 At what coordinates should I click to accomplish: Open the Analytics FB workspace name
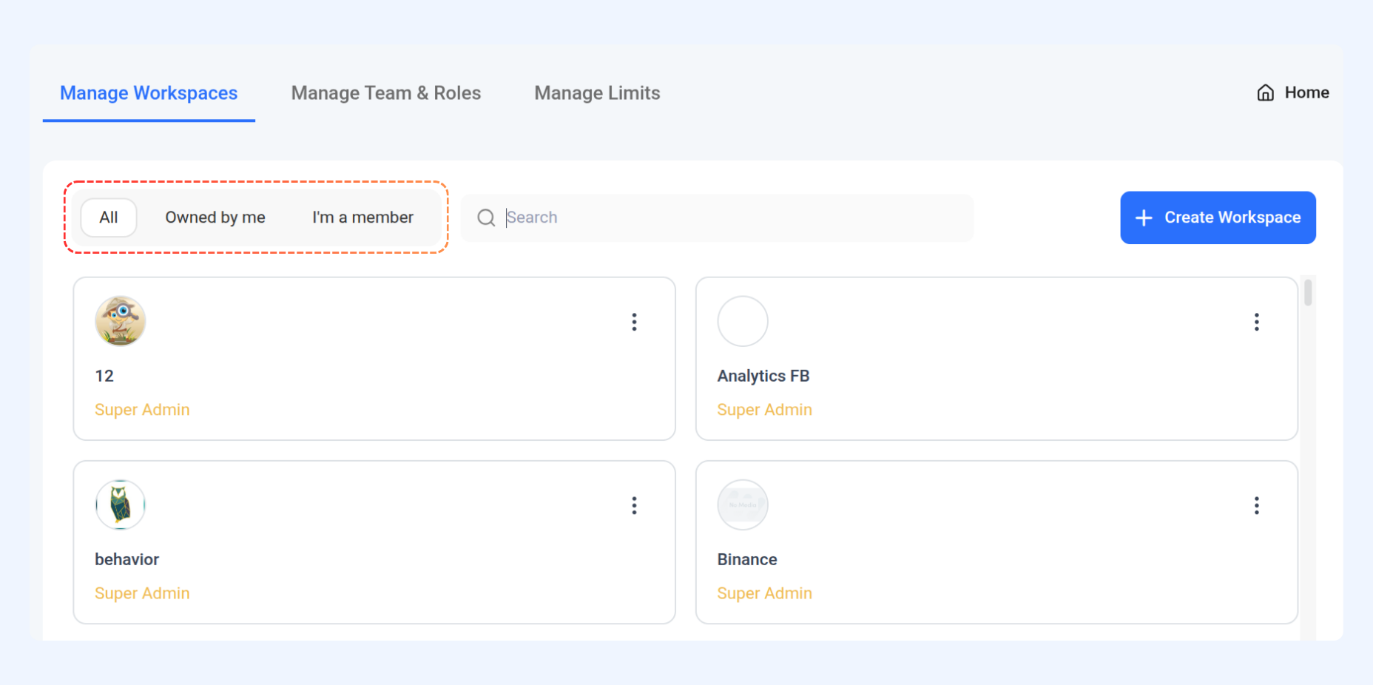point(763,376)
